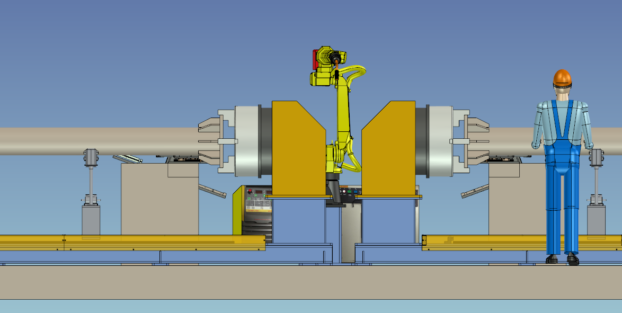This screenshot has height=313, width=622.
Task: Select the left rotary chuck drum
Action: tap(247, 141)
